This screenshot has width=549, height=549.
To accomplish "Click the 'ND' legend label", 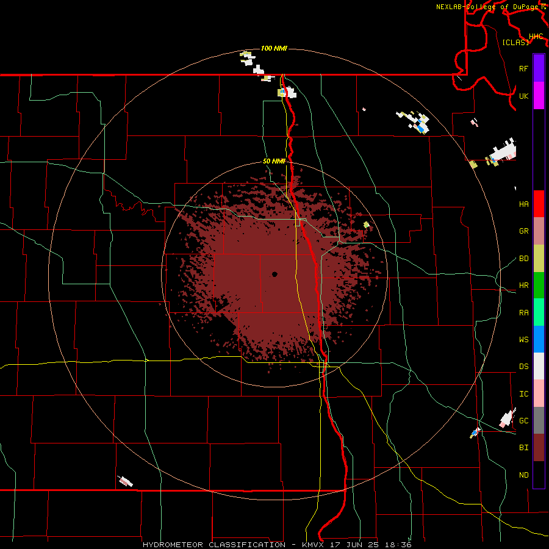I will tap(523, 475).
